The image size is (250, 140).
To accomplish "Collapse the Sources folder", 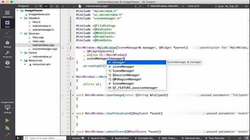I will pyautogui.click(x=21, y=33).
